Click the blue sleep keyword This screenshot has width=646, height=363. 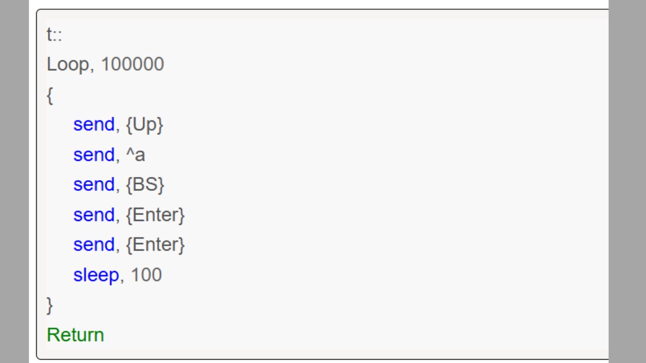[96, 275]
